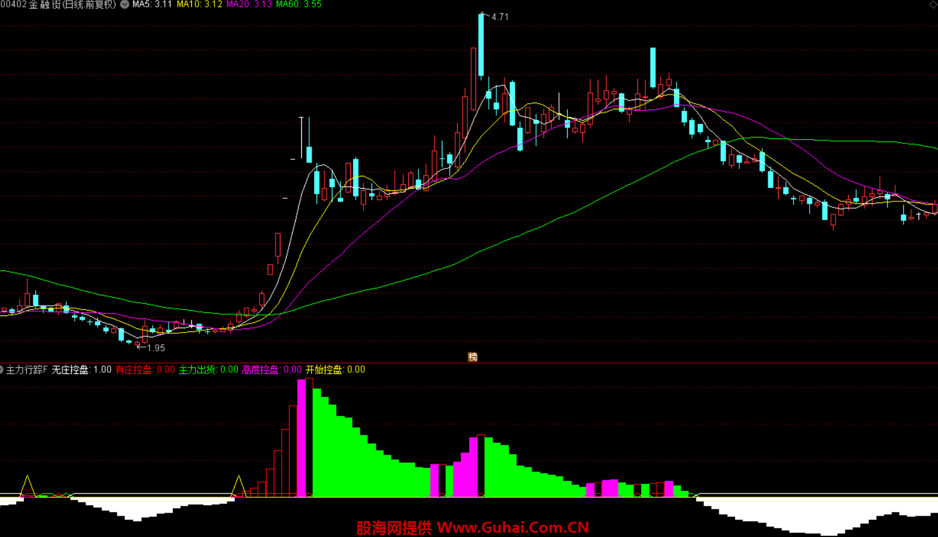Viewport: 938px width, 537px height.
Task: Select the MA5 moving average label
Action: 152,4
